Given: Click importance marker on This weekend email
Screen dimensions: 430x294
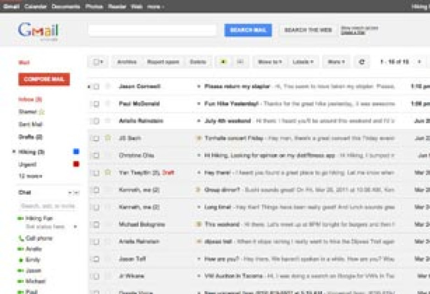Looking at the screenshot, I should coord(199,224).
